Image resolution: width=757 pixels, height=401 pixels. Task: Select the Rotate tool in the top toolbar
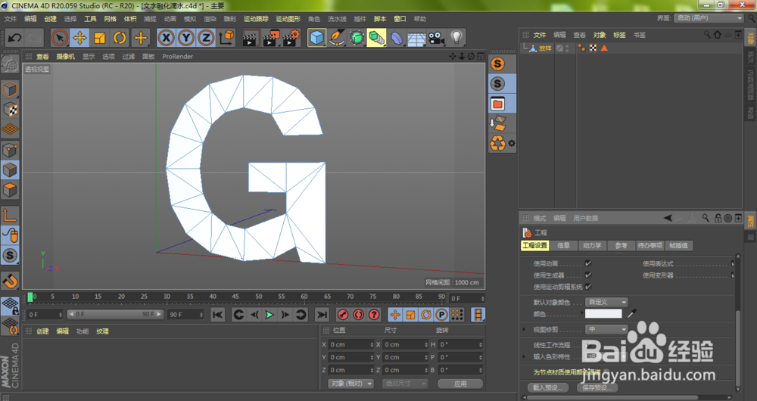120,37
